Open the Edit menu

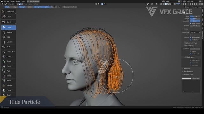tap(8, 1)
